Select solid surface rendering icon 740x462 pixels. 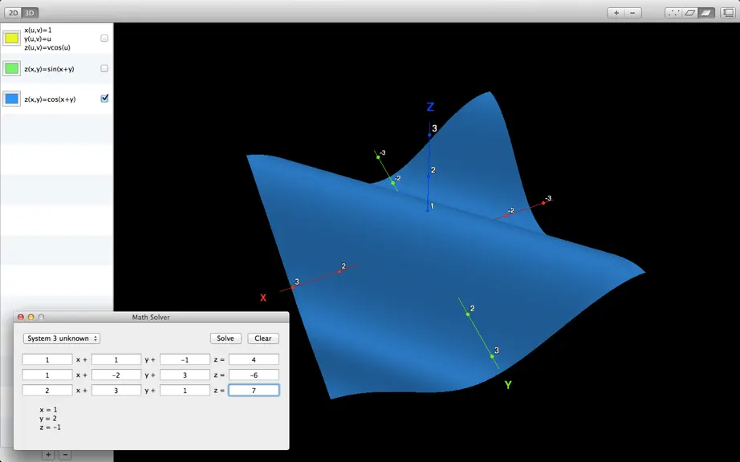pyautogui.click(x=706, y=13)
